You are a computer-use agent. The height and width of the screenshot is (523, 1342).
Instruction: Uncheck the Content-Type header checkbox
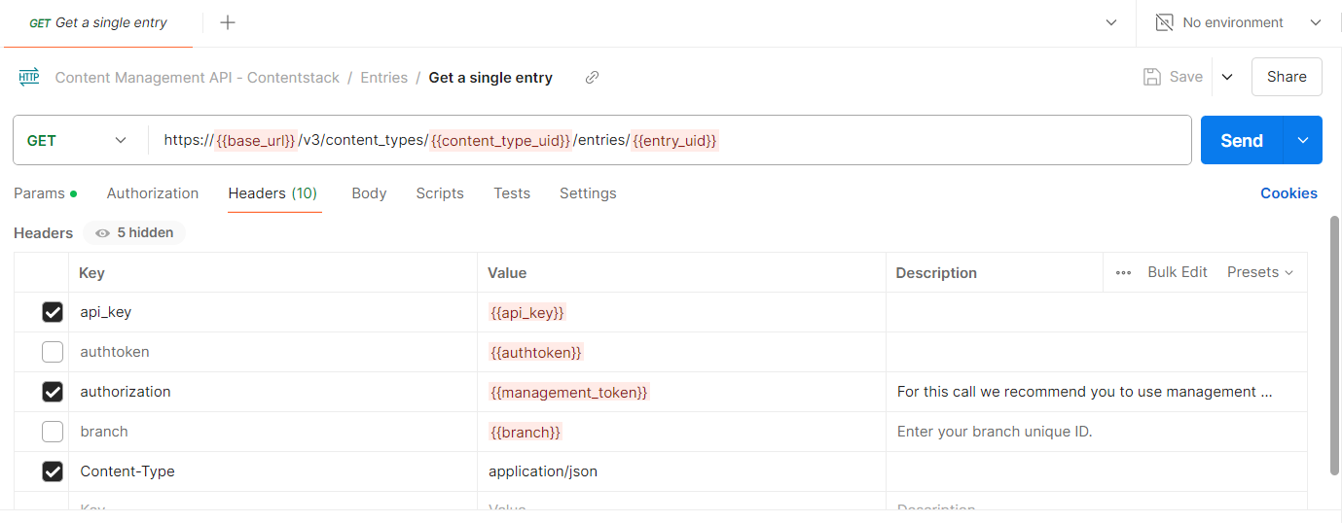53,471
